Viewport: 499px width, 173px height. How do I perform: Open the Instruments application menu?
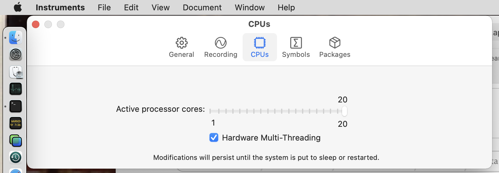pyautogui.click(x=60, y=7)
